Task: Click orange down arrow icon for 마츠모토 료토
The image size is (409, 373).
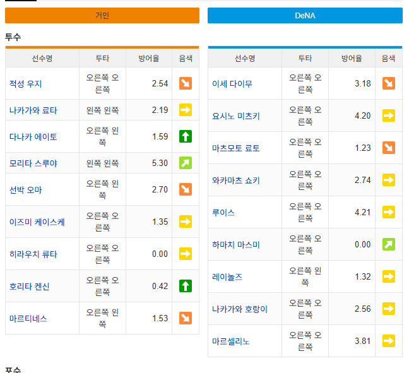Action: [389, 148]
